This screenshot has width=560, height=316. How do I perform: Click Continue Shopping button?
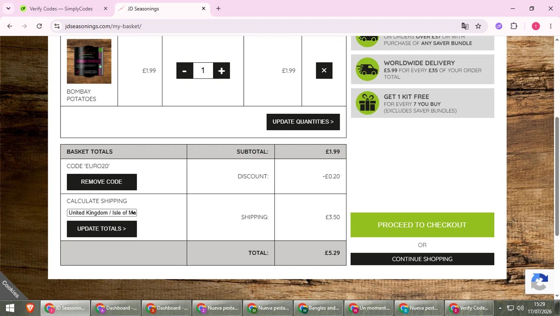click(x=422, y=259)
